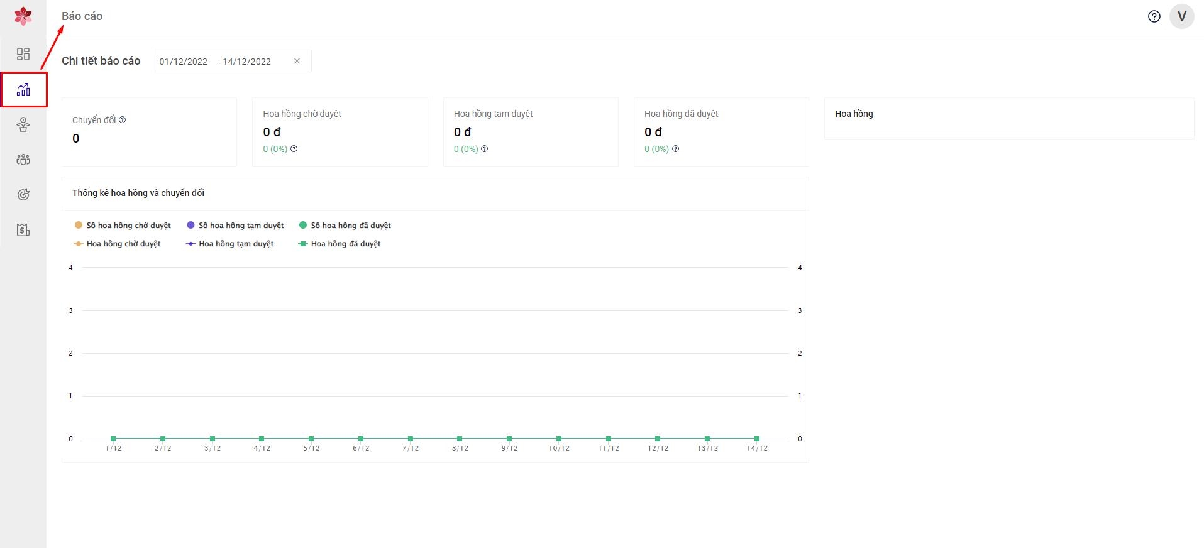Toggle Số hoa hồng tạm duyệt legend series

[x=236, y=226]
